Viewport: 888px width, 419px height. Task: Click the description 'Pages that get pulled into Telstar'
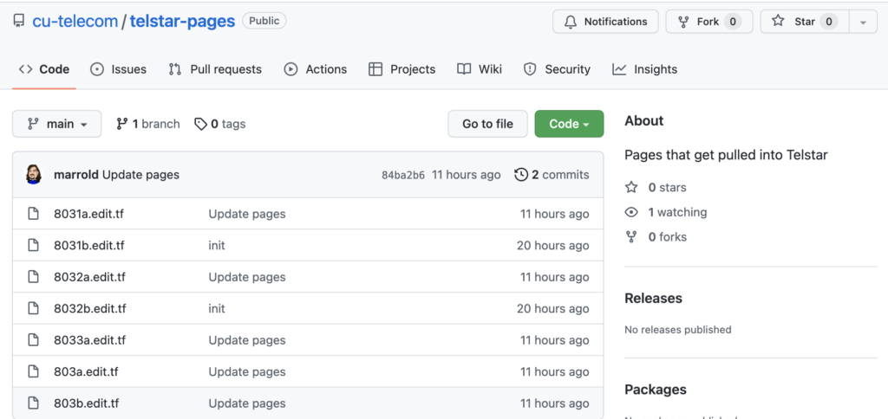[x=726, y=155]
